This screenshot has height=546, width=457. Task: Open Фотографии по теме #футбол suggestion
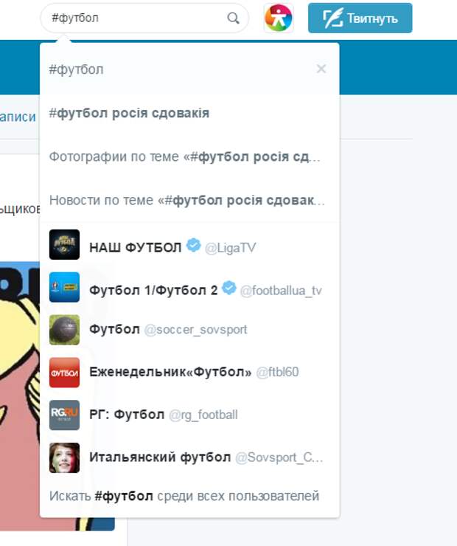tap(189, 156)
